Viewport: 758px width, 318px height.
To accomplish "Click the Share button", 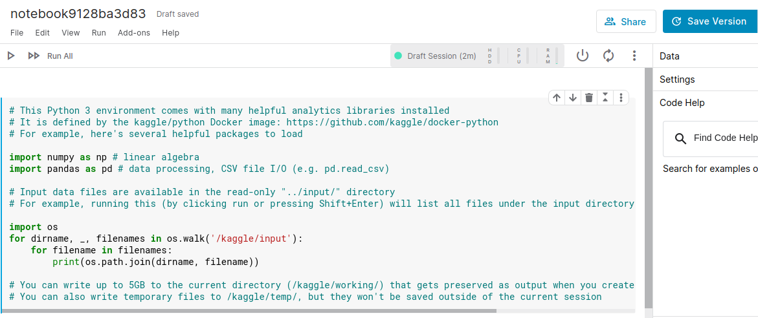I will pyautogui.click(x=625, y=21).
